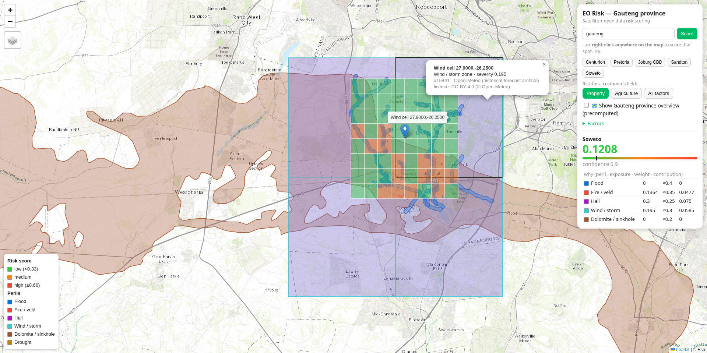Click the Wind / storm weight ×0.3
The height and width of the screenshot is (353, 707).
(x=667, y=211)
